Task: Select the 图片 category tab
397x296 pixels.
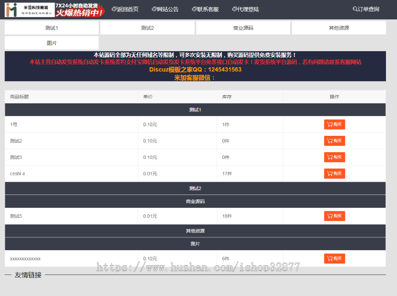Action: tap(52, 43)
